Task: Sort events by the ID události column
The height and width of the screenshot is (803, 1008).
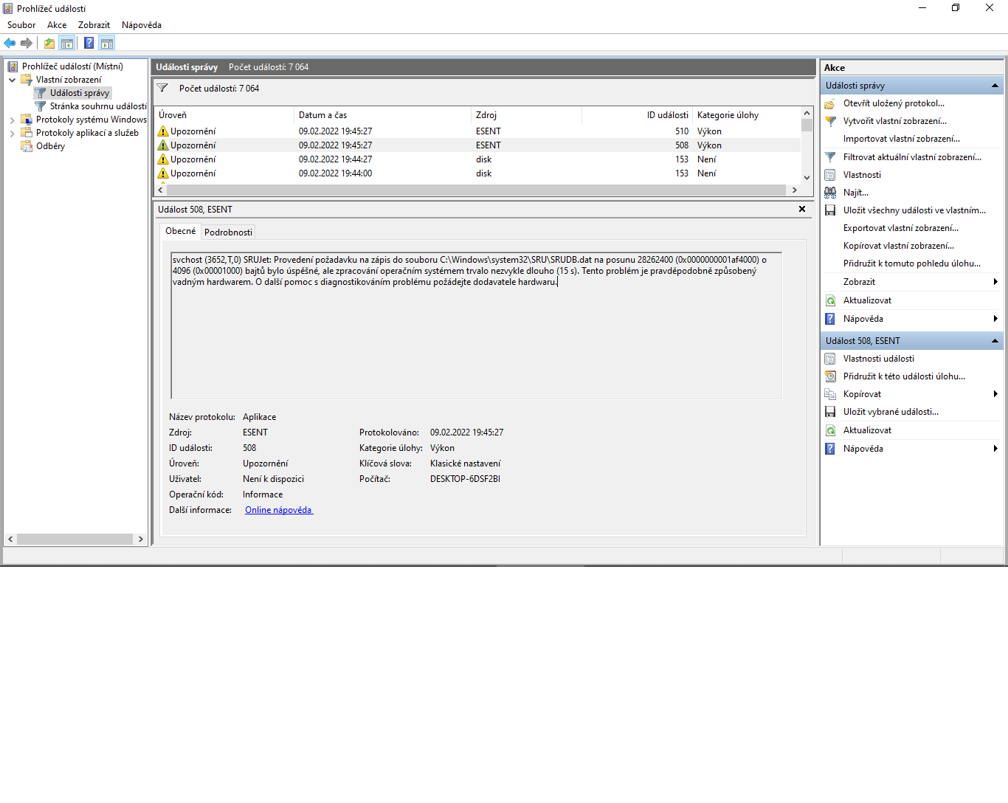Action: tap(637, 115)
